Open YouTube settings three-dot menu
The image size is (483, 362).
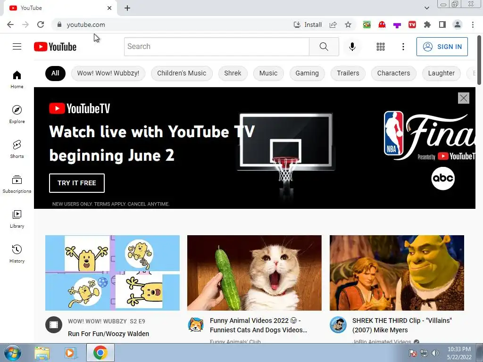pyautogui.click(x=403, y=47)
